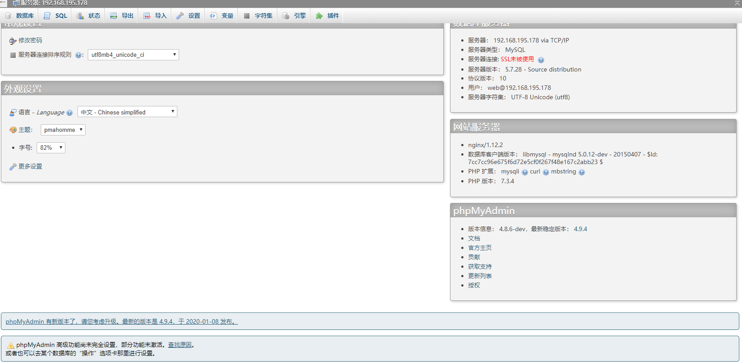This screenshot has width=742, height=363.
Task: Open the 设置 tab
Action: point(188,16)
